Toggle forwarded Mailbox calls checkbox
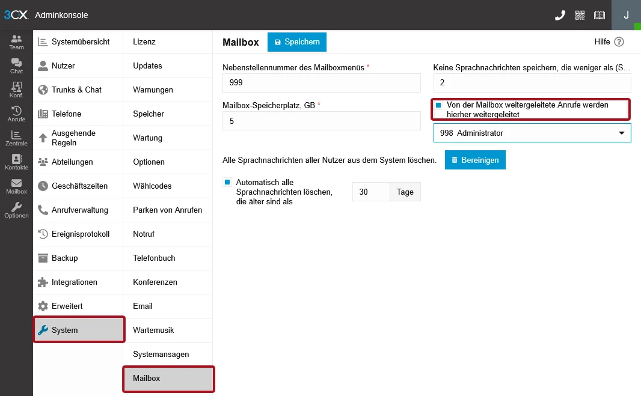 [438, 105]
